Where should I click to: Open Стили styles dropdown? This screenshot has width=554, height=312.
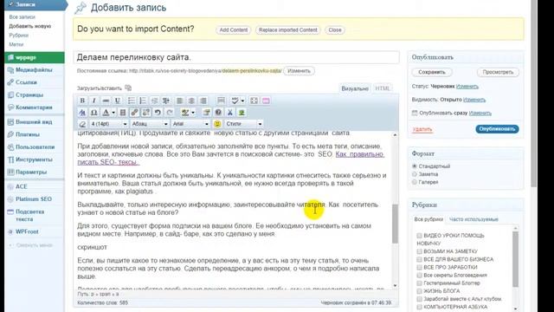(x=244, y=124)
